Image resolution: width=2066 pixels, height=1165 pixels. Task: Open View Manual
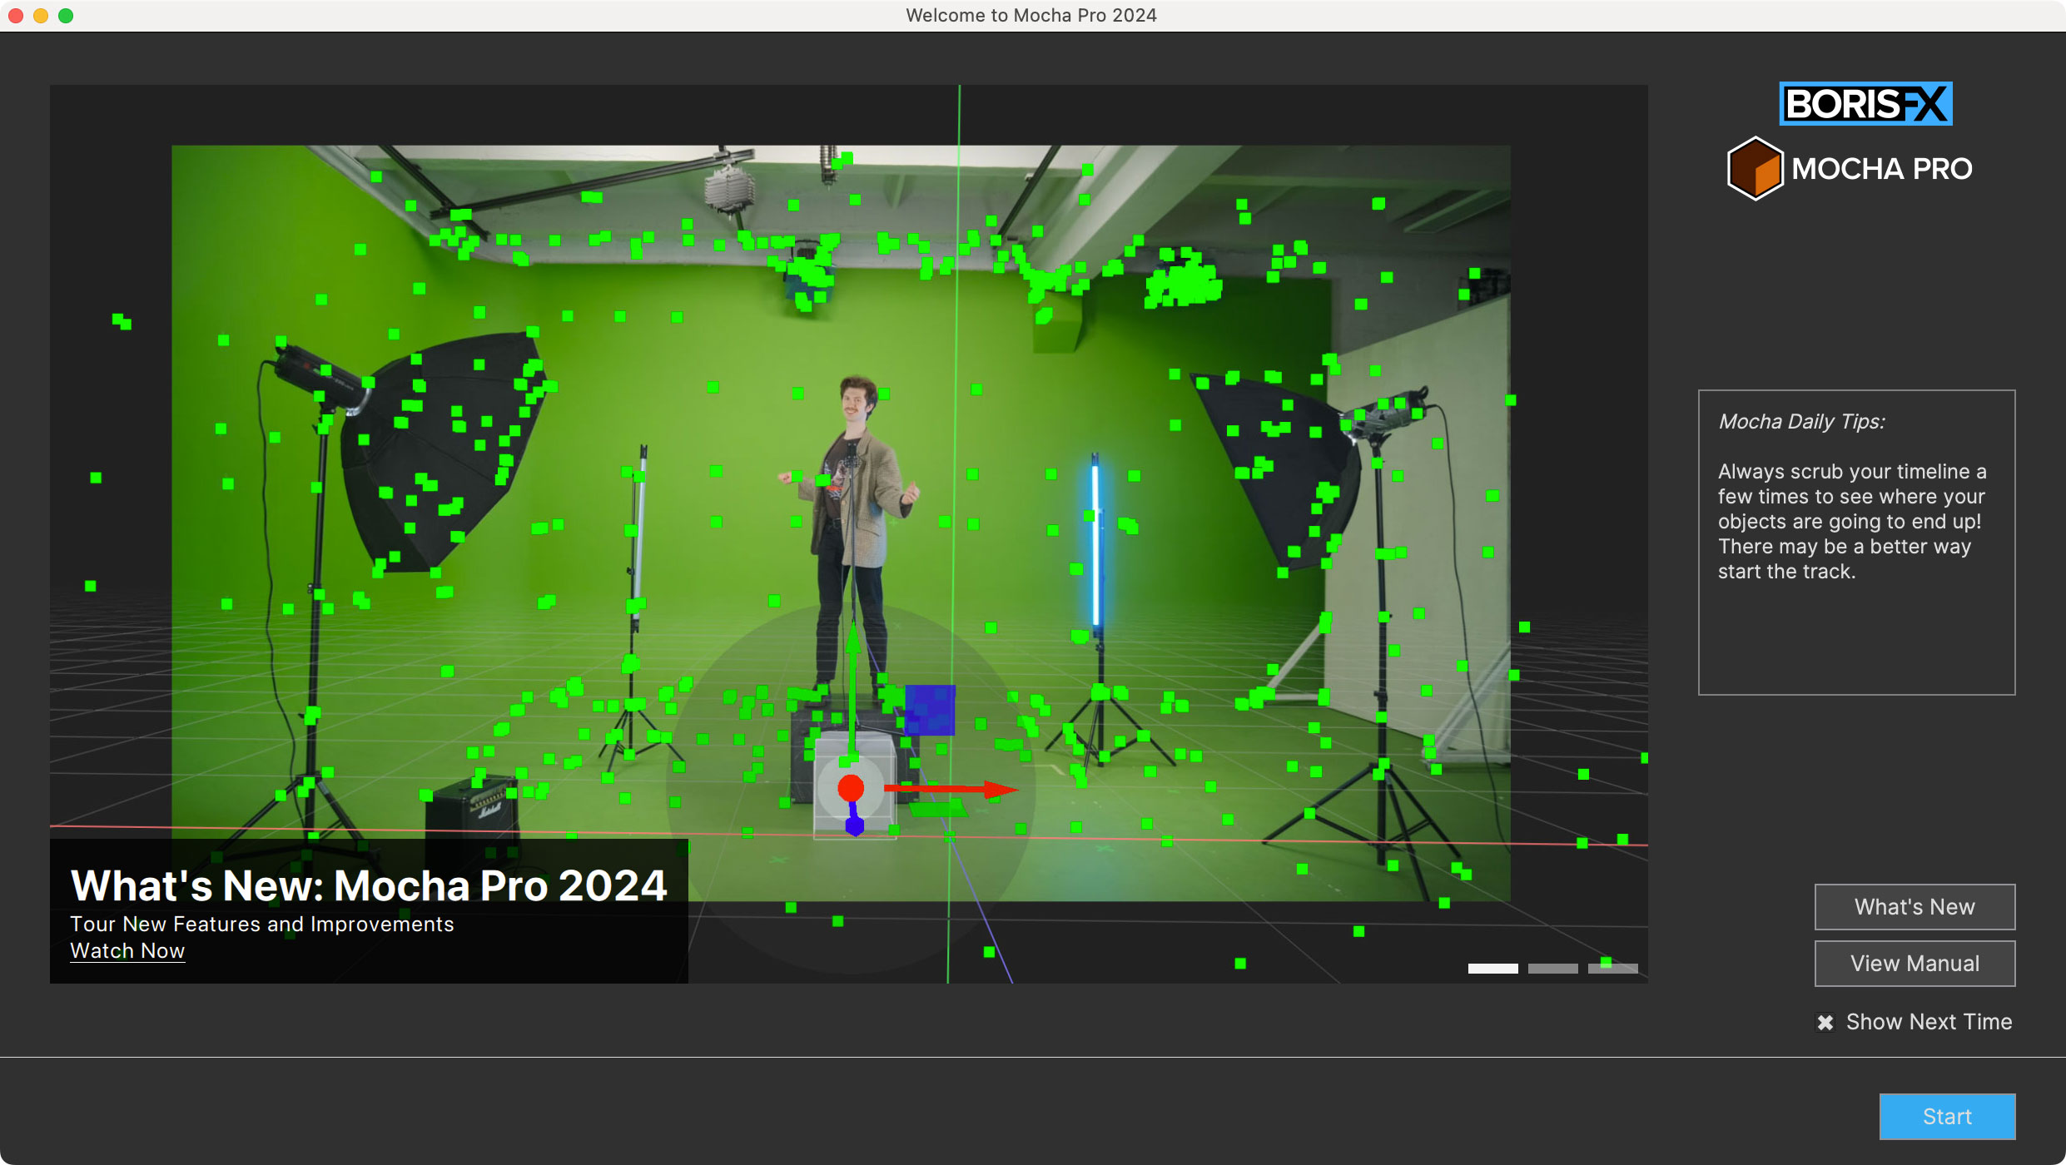point(1915,963)
